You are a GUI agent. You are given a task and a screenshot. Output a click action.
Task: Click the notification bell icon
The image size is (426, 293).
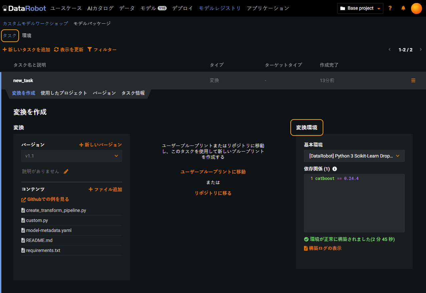[403, 8]
